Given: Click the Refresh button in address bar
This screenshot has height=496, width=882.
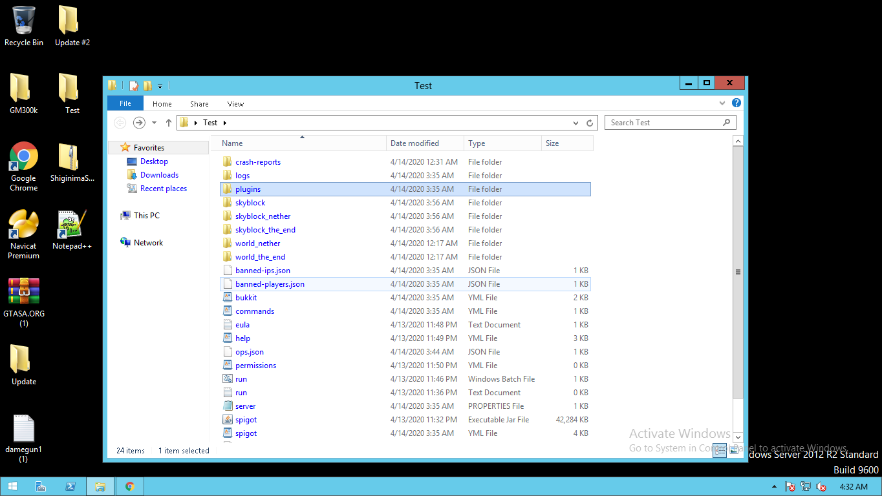Looking at the screenshot, I should pyautogui.click(x=590, y=123).
